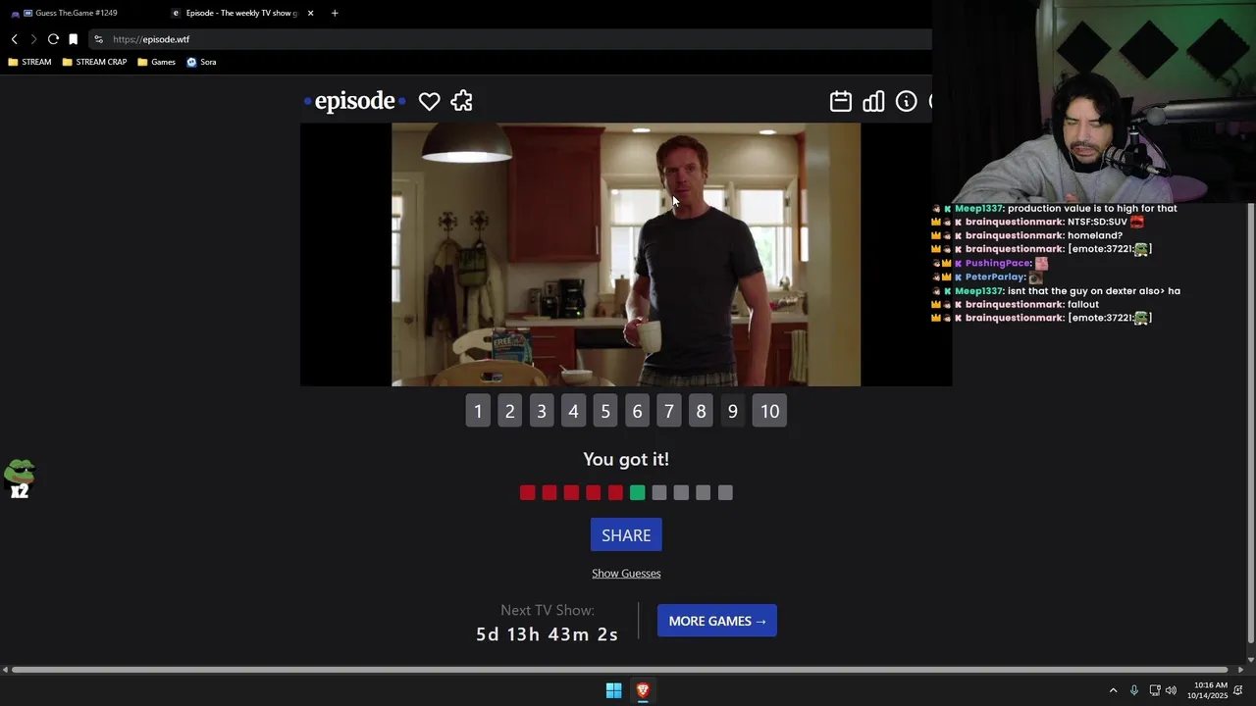Viewport: 1256px width, 706px height.
Task: Click the episode.wtf address bar
Action: [x=510, y=39]
